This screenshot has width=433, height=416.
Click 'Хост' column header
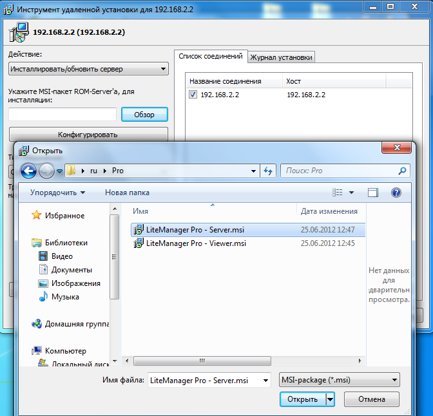click(334, 81)
